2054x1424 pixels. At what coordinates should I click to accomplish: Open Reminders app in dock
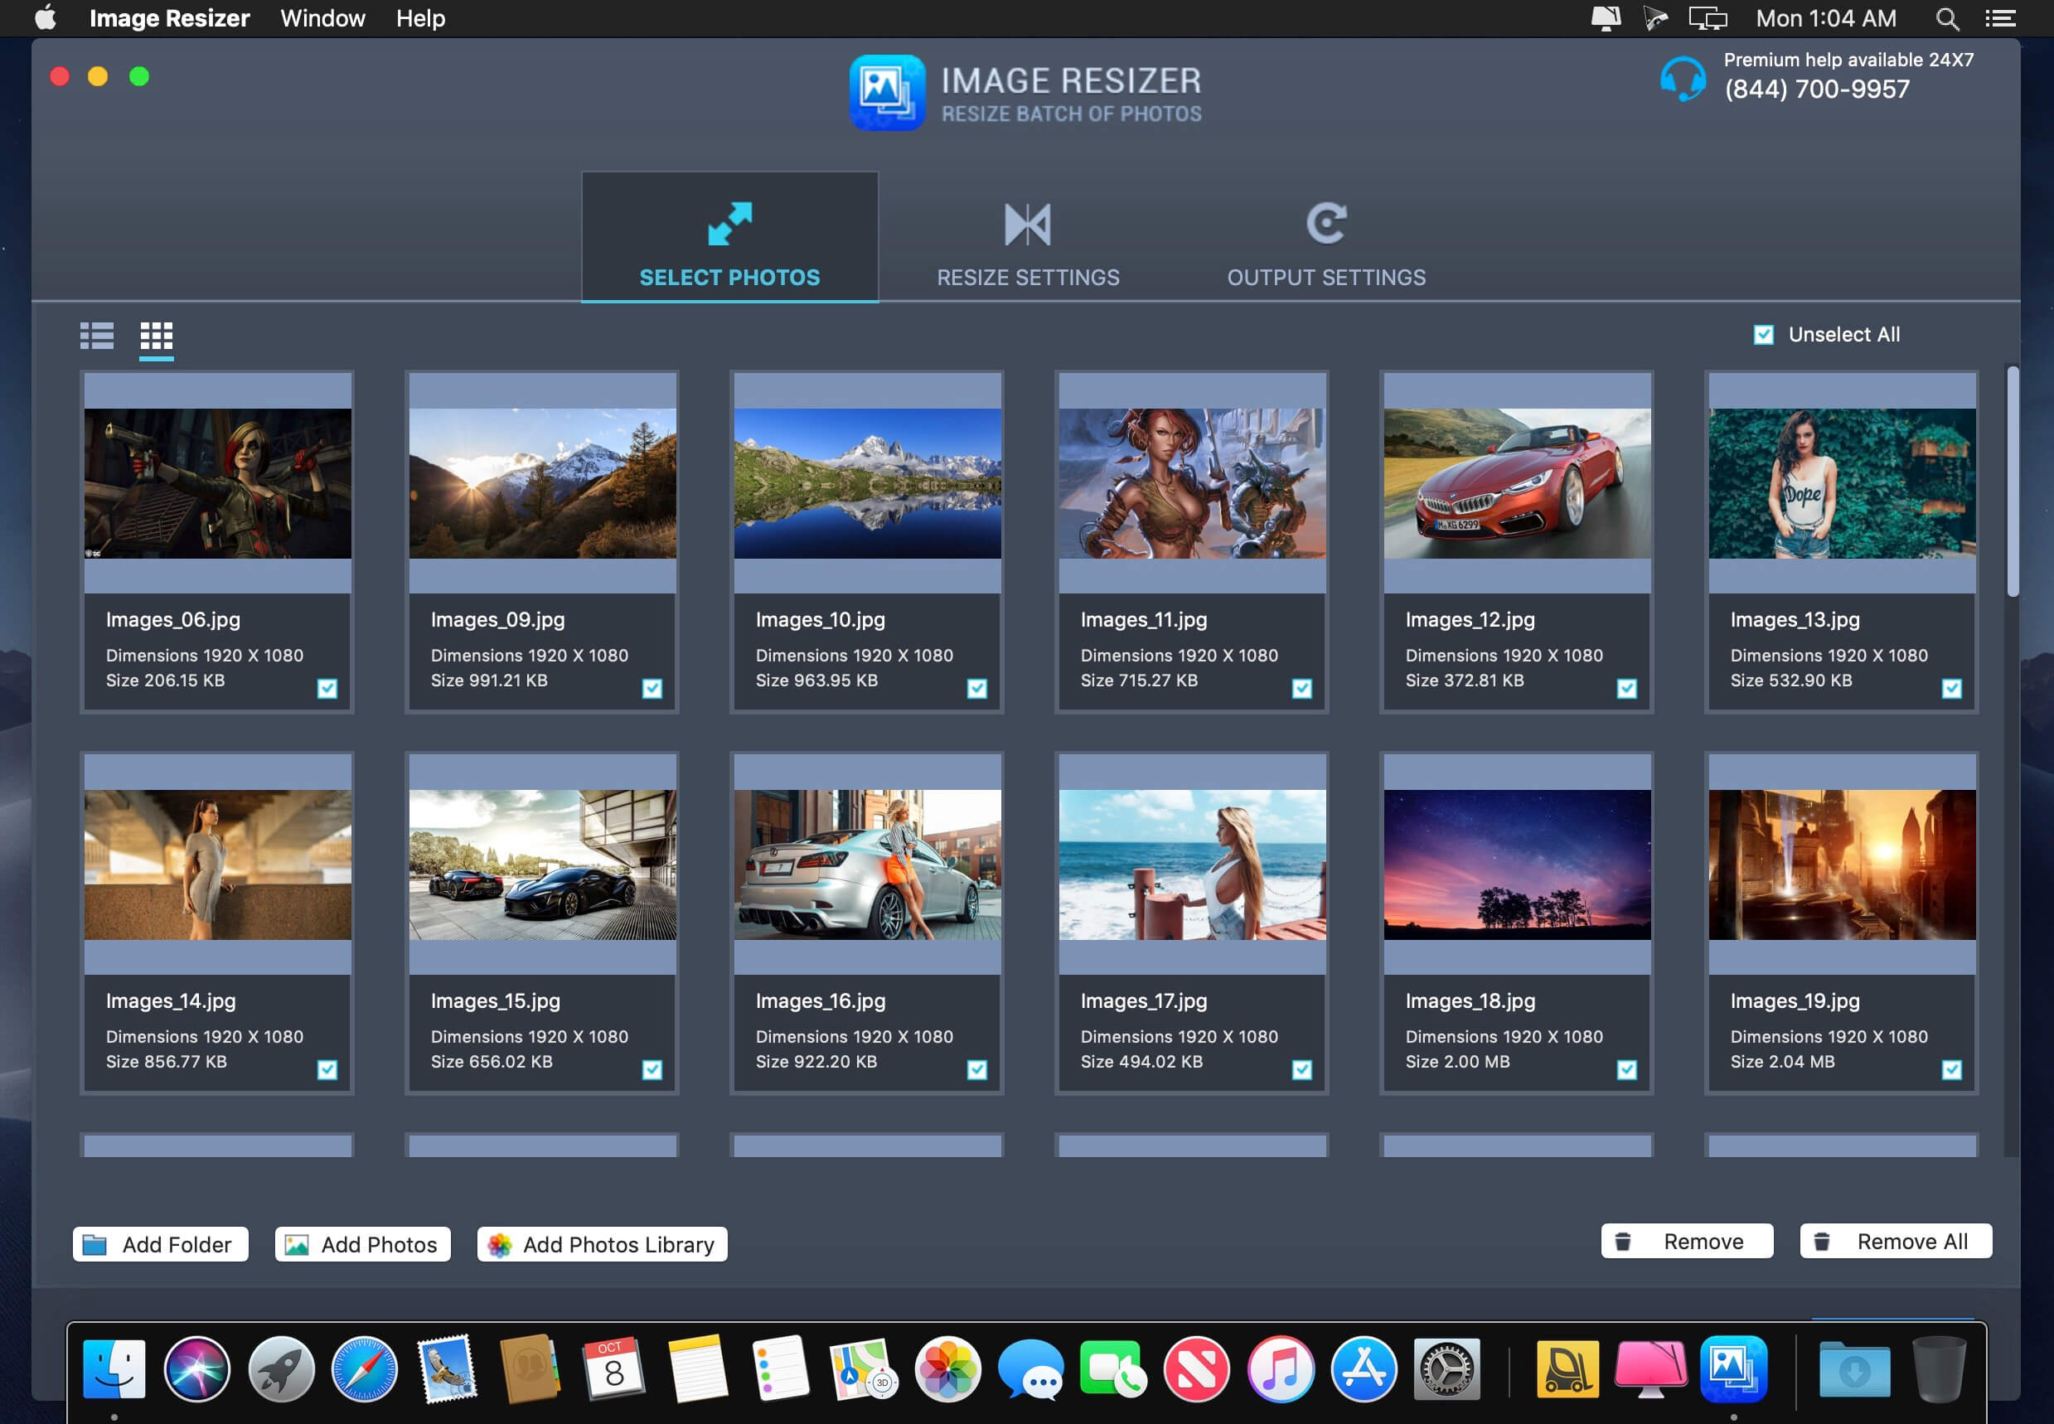pyautogui.click(x=780, y=1368)
